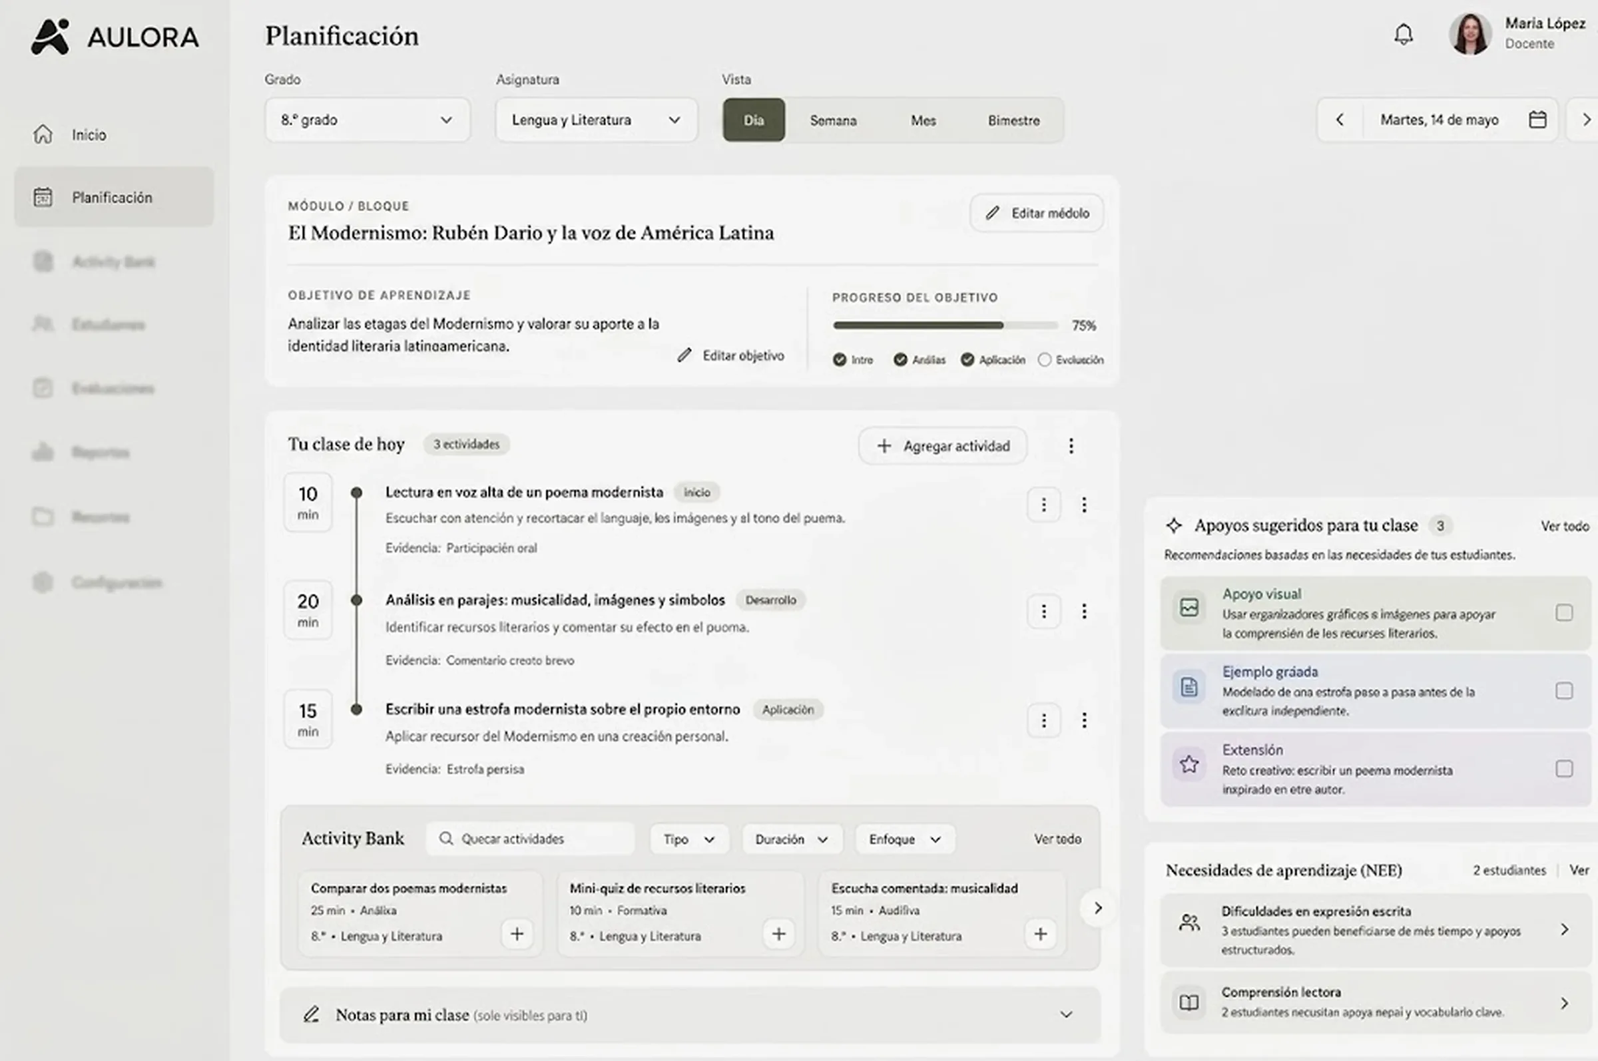Go to Inicio in sidebar
This screenshot has width=1598, height=1061.
114,134
